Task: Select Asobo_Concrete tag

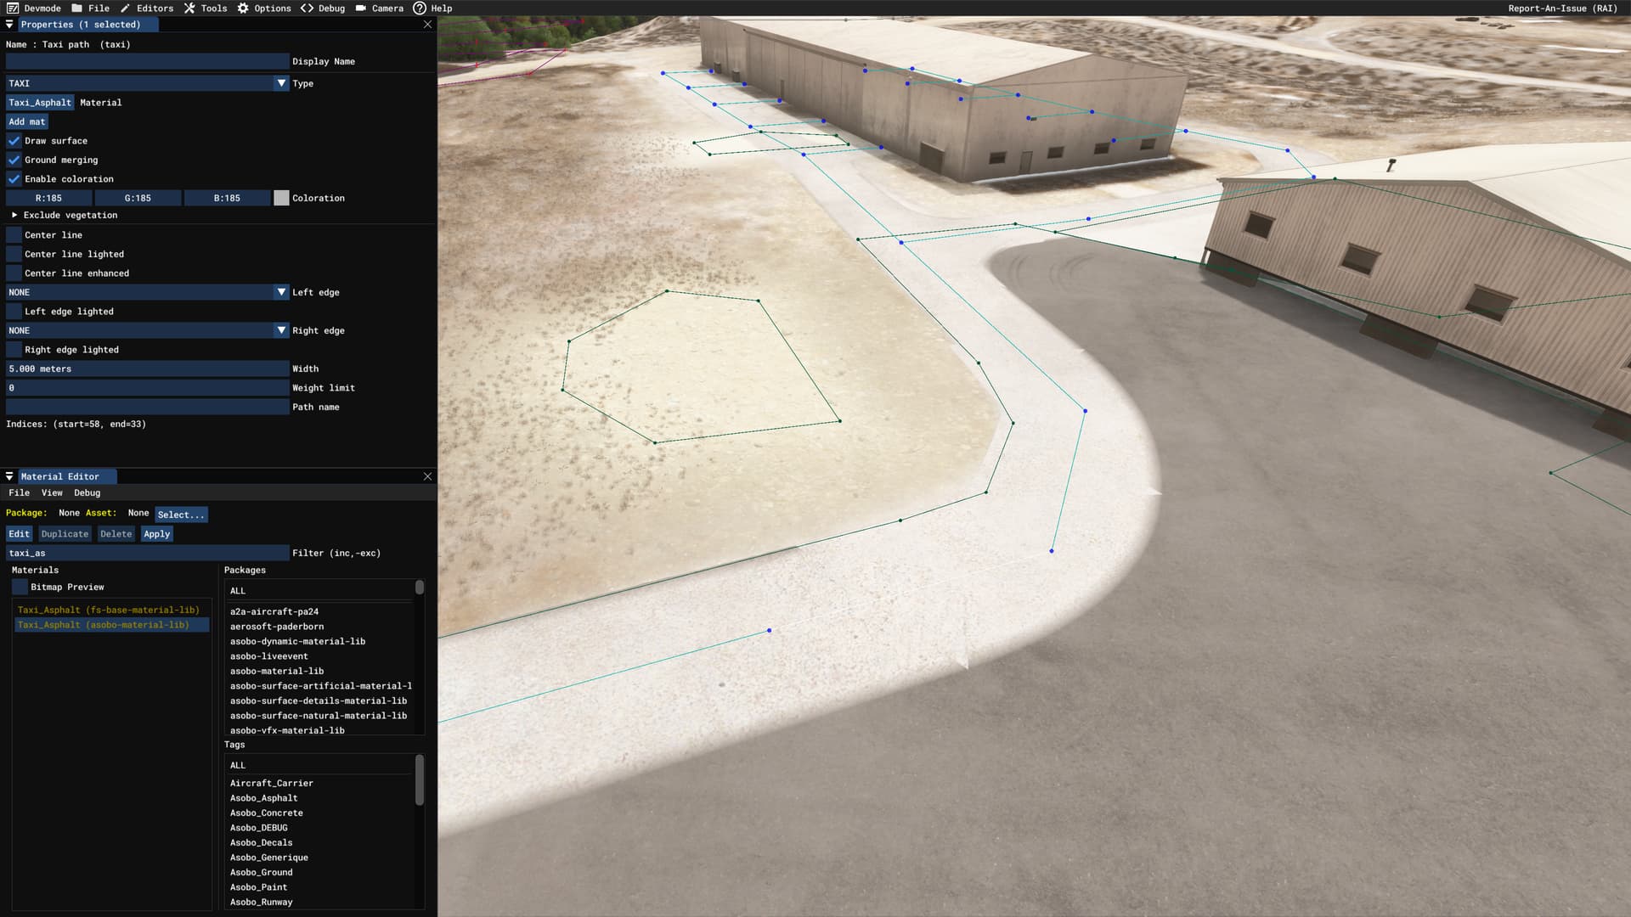Action: pos(266,813)
